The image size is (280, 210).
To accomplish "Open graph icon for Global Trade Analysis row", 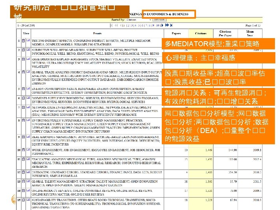I will [x=28, y=72].
